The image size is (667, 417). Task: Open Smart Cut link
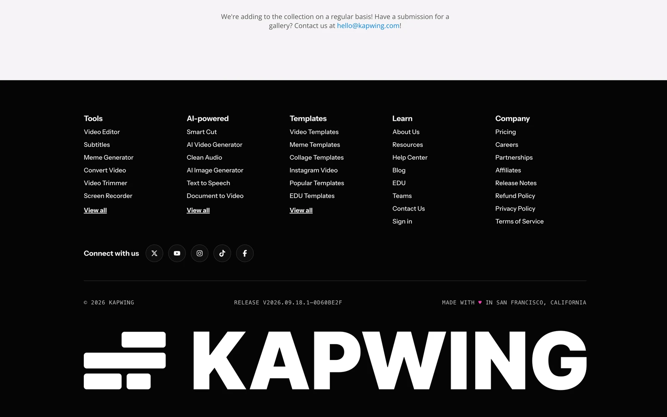pos(202,132)
